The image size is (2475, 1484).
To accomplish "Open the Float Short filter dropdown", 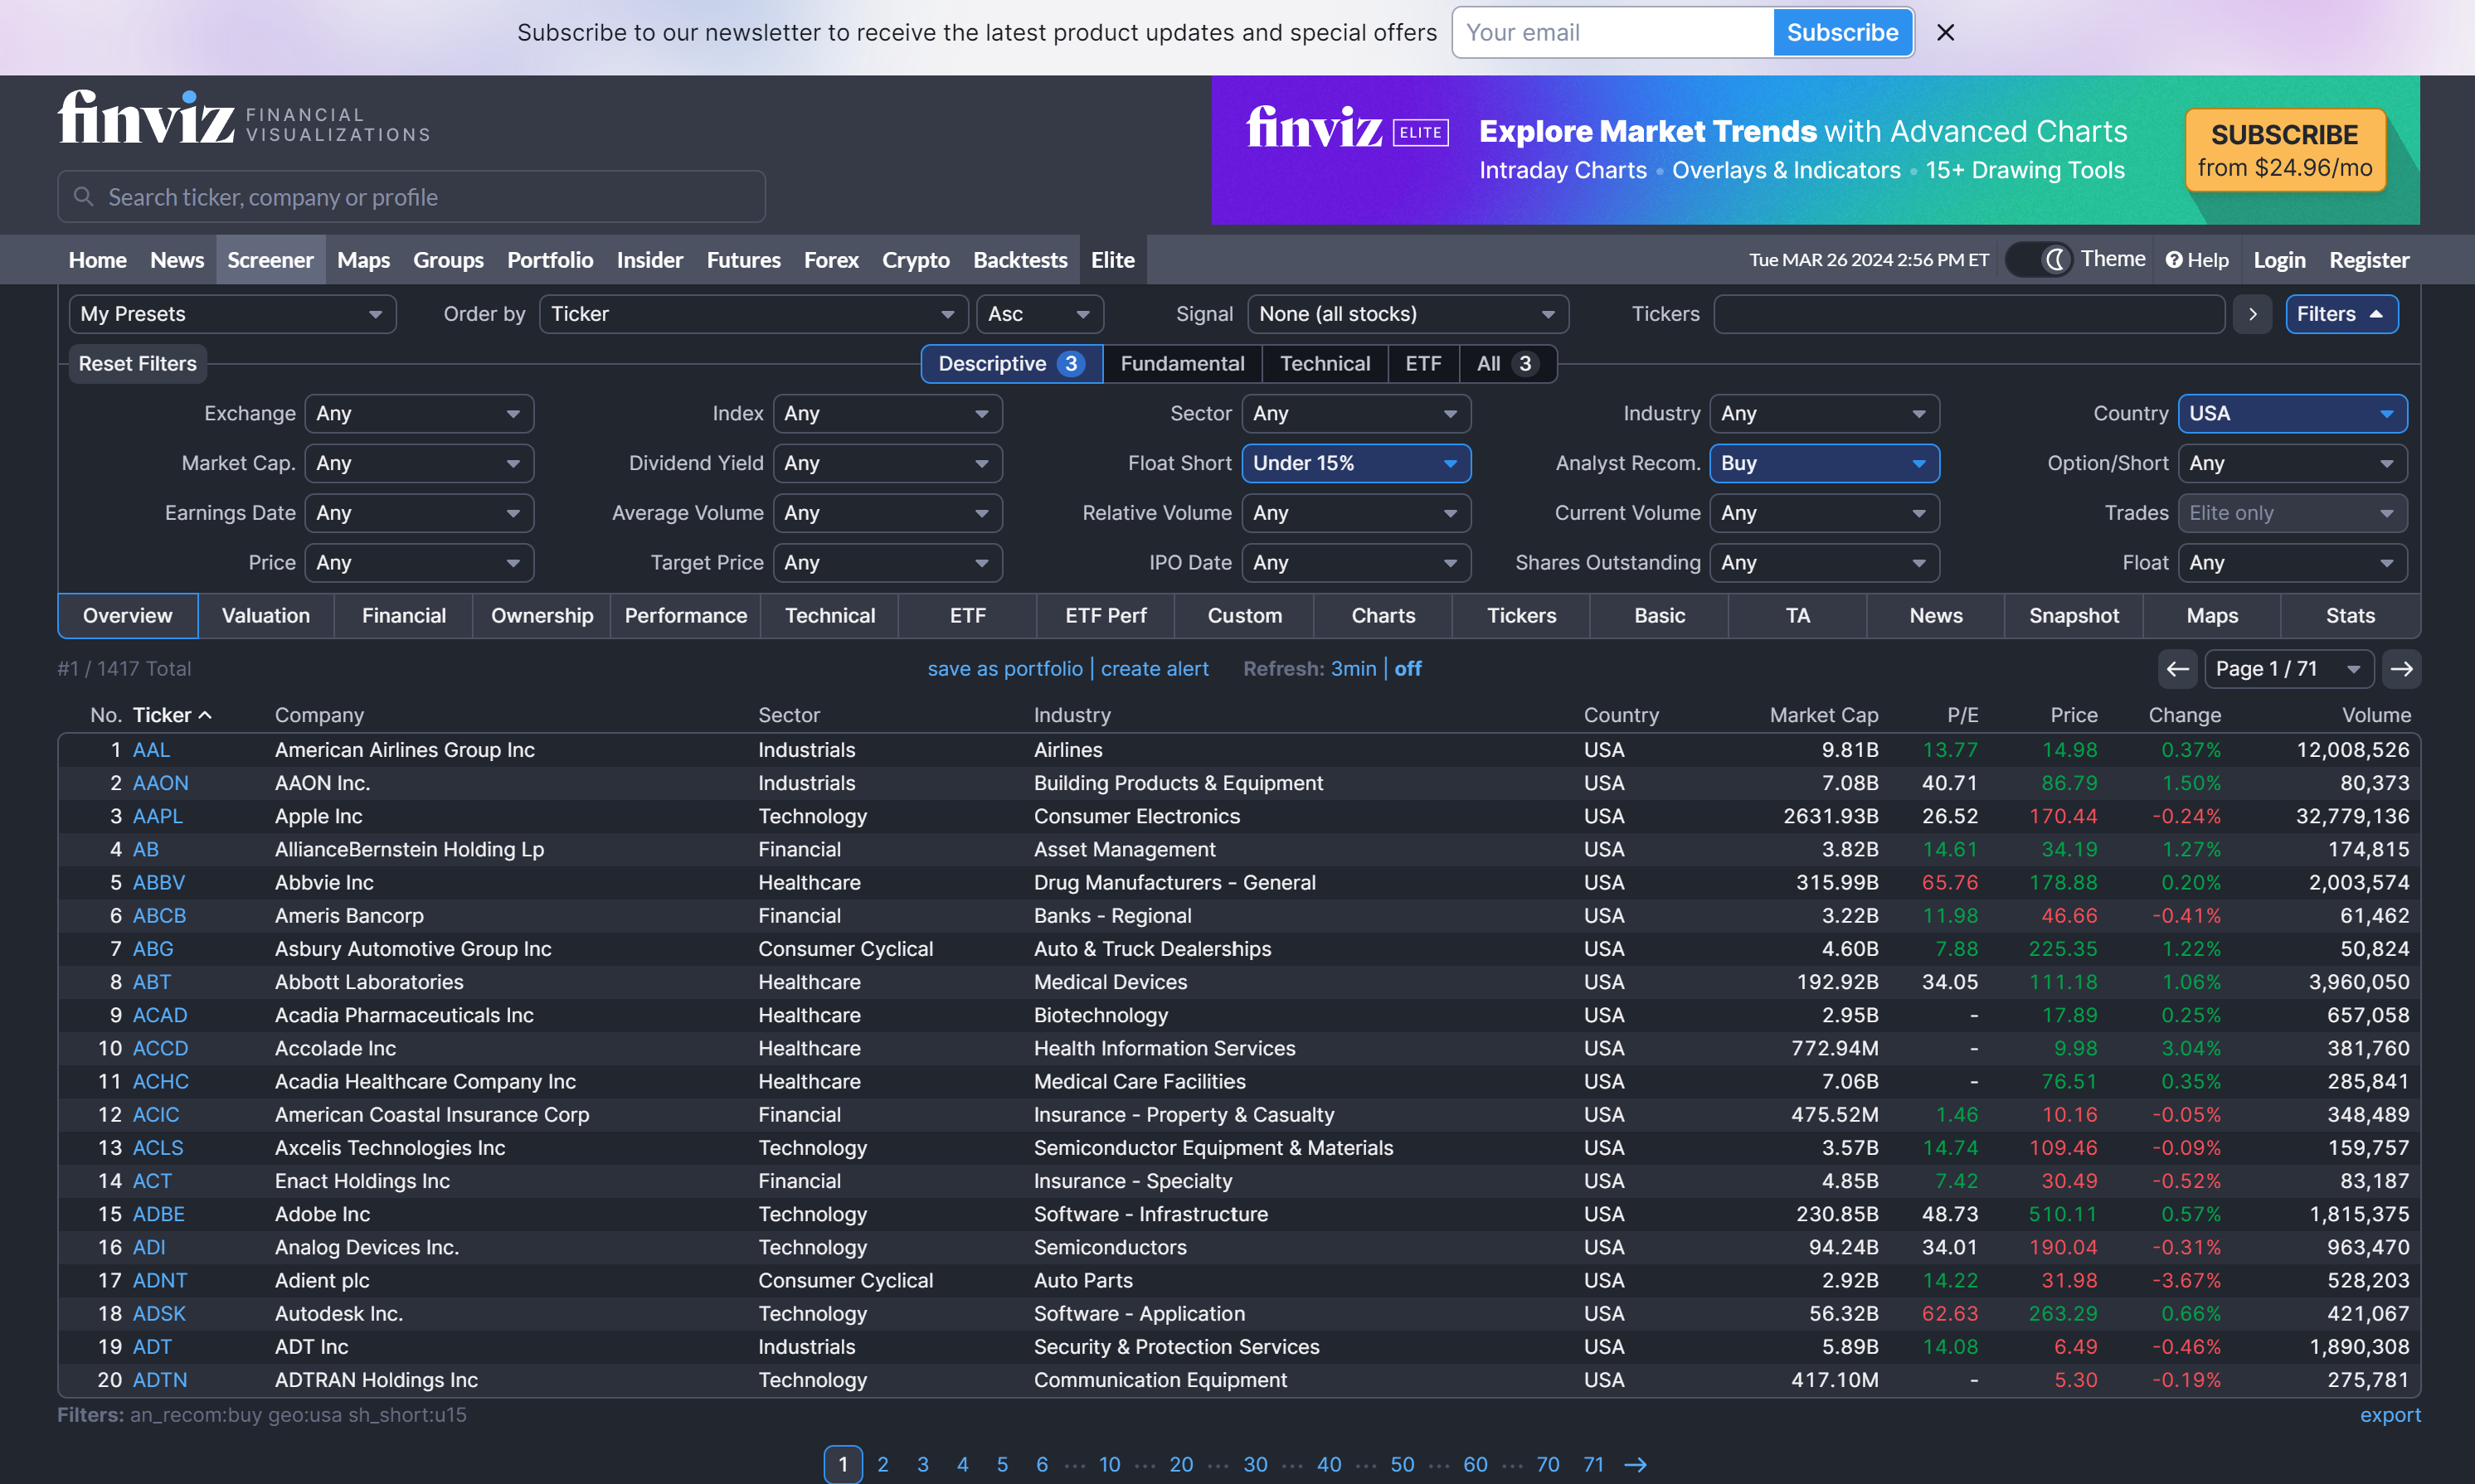I will coord(1355,463).
